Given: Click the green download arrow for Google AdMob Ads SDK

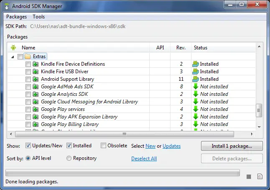Looking at the screenshot, I should [x=196, y=87].
